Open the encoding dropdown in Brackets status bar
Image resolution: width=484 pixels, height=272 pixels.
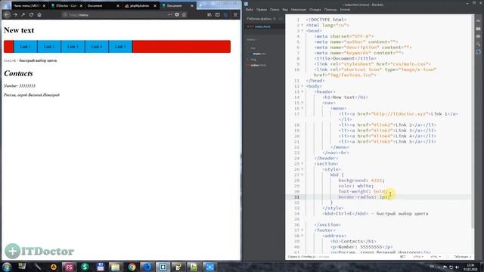(x=418, y=257)
